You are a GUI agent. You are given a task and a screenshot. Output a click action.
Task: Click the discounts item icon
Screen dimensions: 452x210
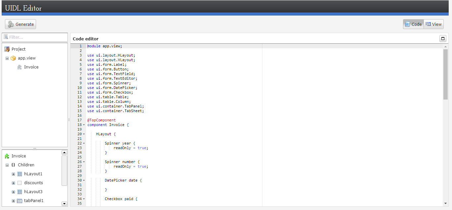[20, 183]
